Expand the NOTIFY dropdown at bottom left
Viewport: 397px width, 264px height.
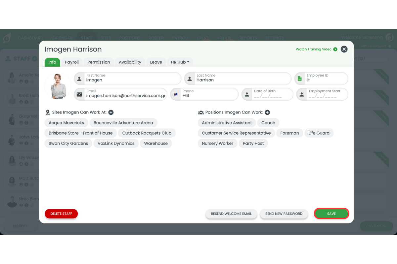pos(20,226)
